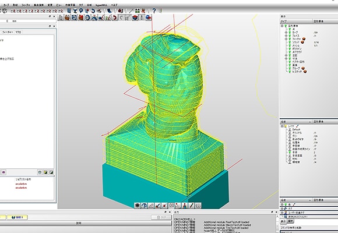Click the blue question mark help icon

tap(154, 10)
